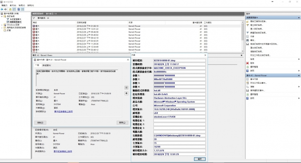Click the show/hide action pane toolbar icon
This screenshot has height=163, width=301.
[x=23, y=9]
